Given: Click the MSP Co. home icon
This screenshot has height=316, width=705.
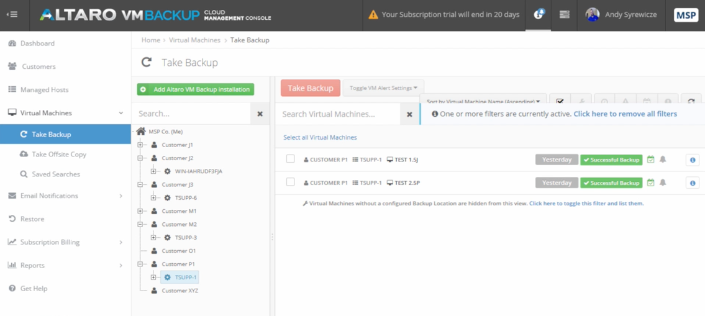Looking at the screenshot, I should pyautogui.click(x=141, y=131).
